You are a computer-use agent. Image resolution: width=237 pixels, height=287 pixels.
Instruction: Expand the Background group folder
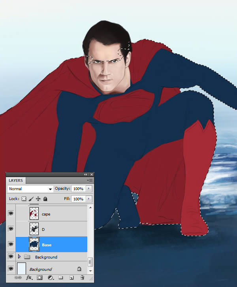tap(19, 257)
